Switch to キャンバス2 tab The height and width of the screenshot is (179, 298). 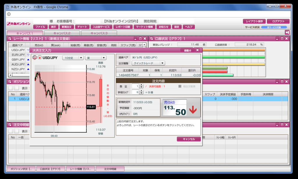pos(62,33)
